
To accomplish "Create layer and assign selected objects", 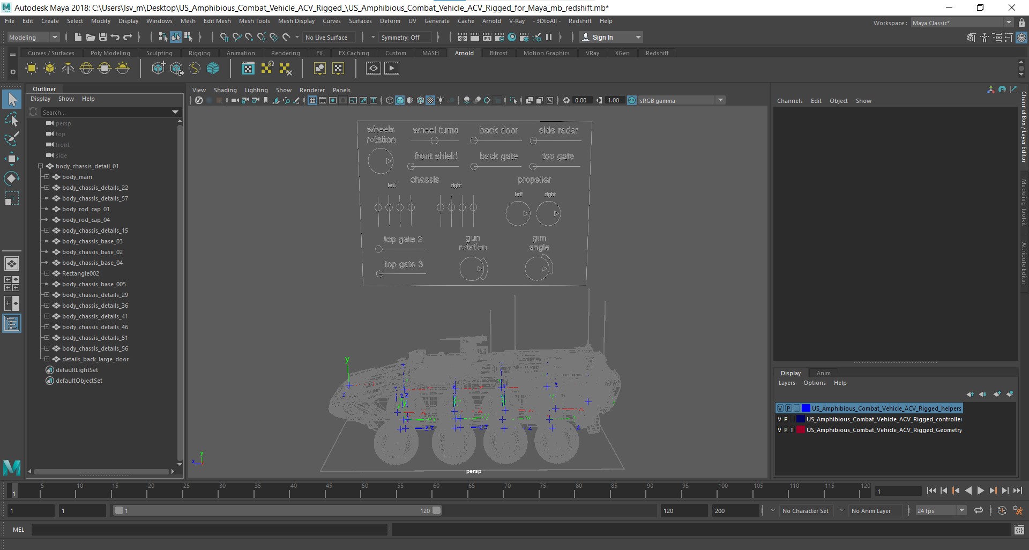I will 1010,394.
